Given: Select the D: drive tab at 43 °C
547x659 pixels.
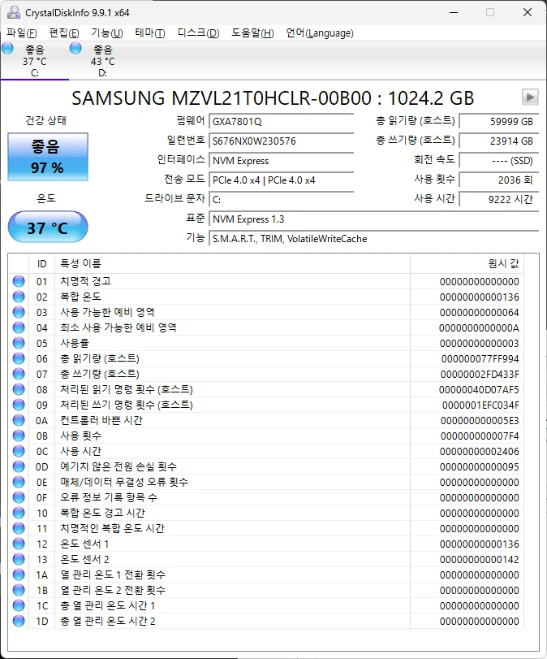Looking at the screenshot, I should (x=102, y=60).
